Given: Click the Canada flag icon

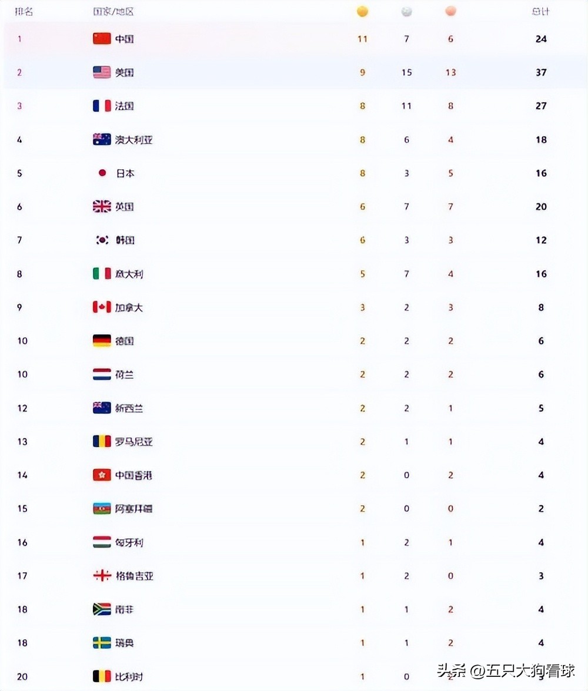Looking at the screenshot, I should tap(102, 307).
